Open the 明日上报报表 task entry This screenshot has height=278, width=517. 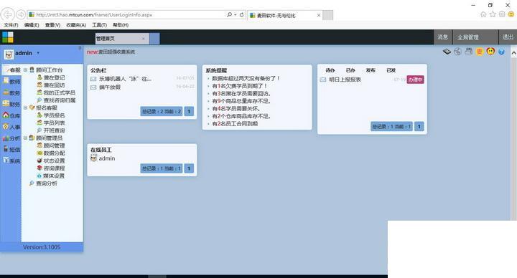tap(345, 80)
